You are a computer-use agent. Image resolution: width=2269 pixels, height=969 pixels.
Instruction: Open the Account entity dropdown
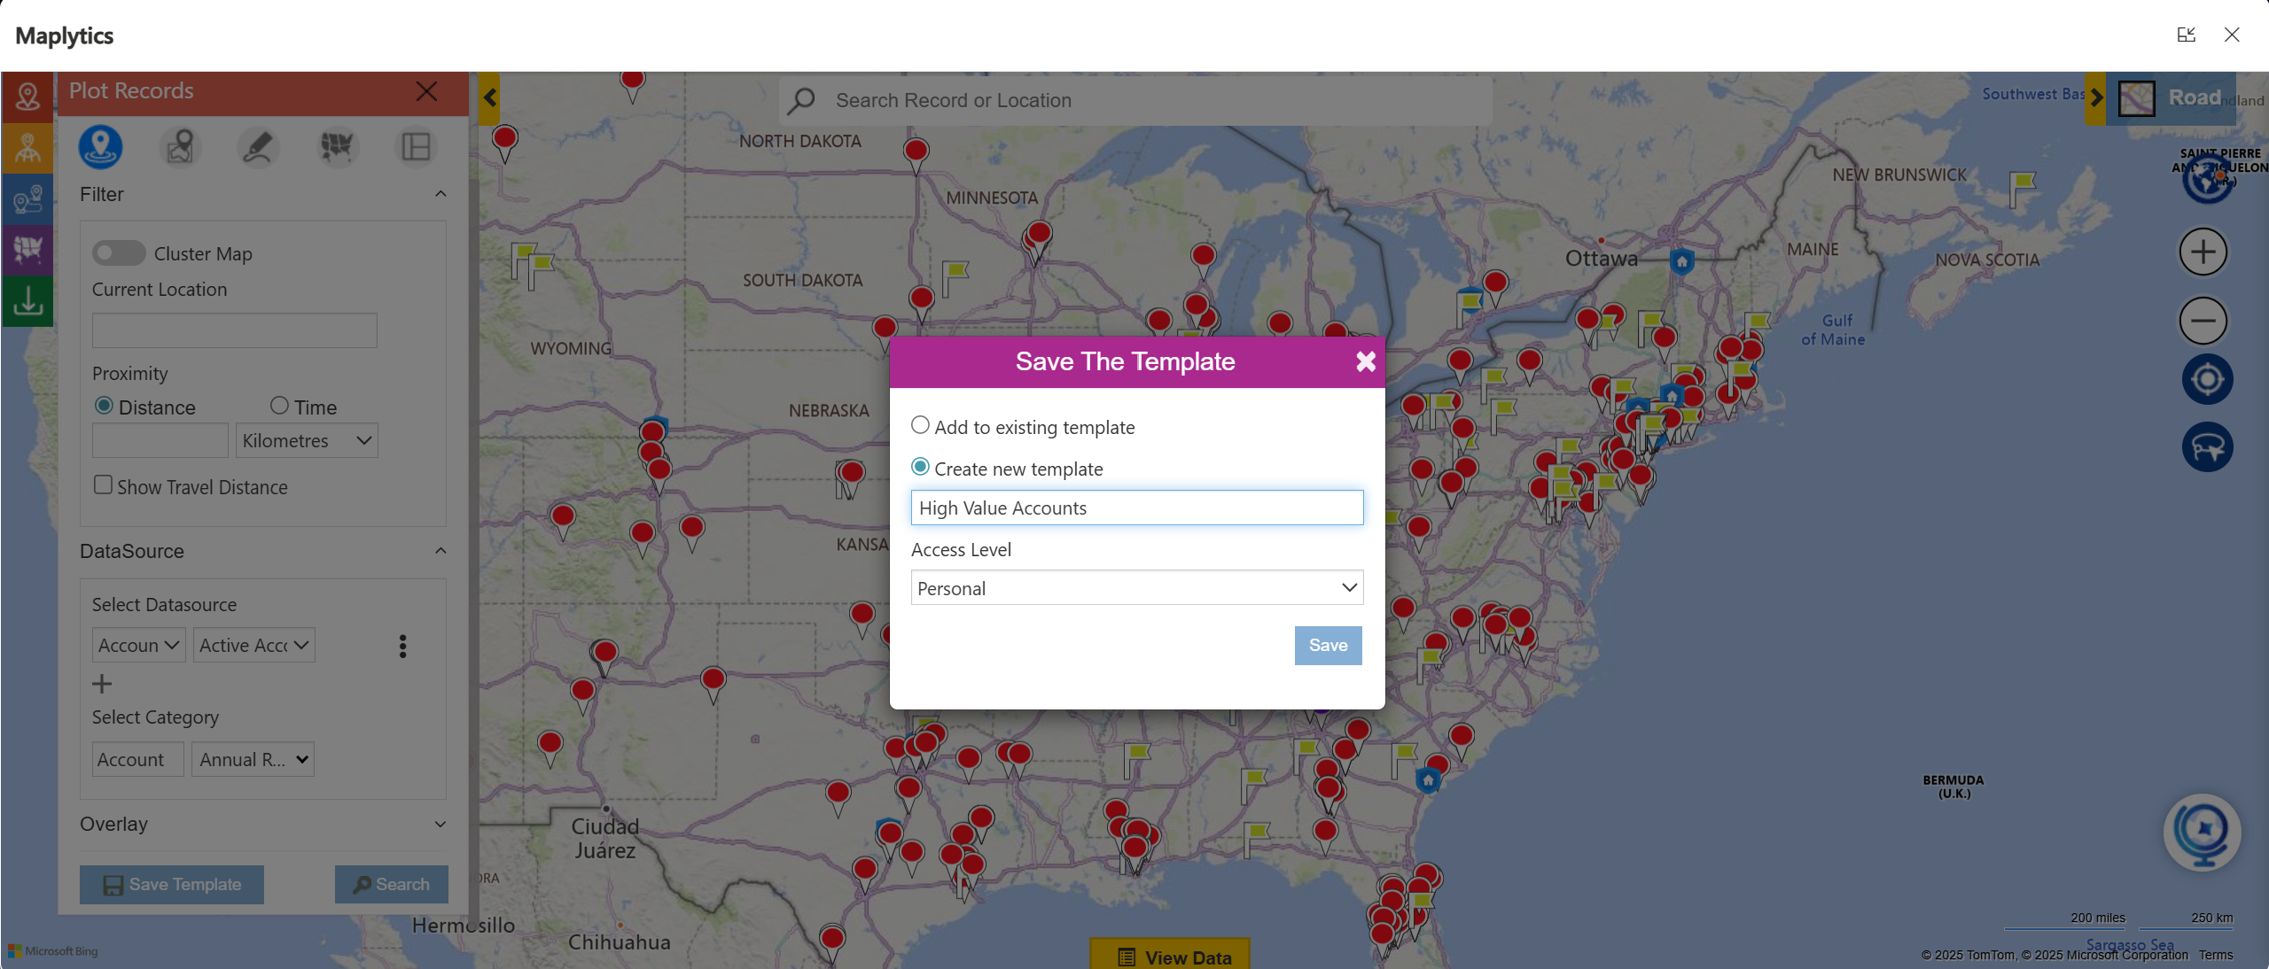point(139,646)
